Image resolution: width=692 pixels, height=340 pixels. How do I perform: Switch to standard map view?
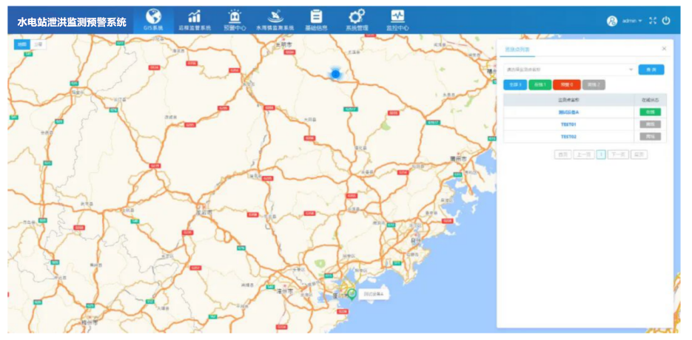pyautogui.click(x=21, y=44)
